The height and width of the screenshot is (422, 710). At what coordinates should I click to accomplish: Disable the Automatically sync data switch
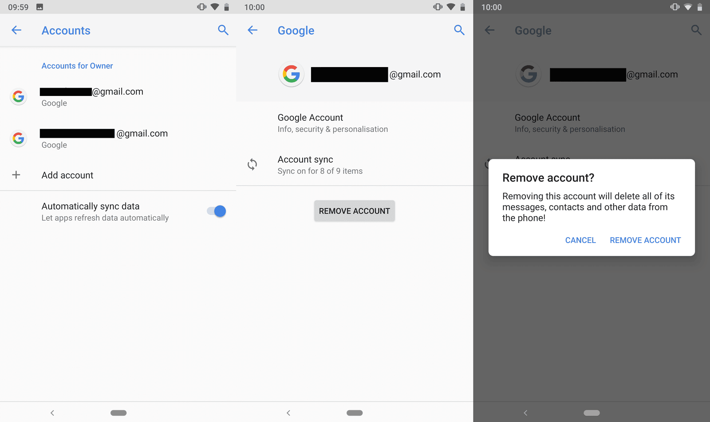point(217,211)
